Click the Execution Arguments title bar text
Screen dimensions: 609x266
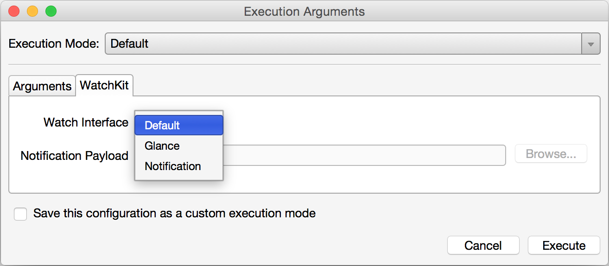[304, 12]
